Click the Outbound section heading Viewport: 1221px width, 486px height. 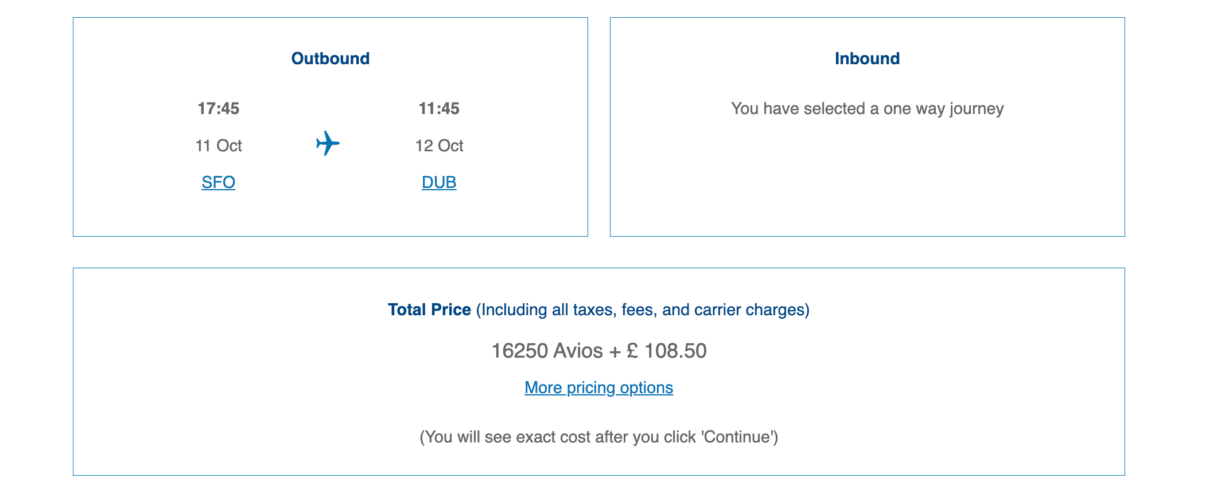tap(330, 58)
